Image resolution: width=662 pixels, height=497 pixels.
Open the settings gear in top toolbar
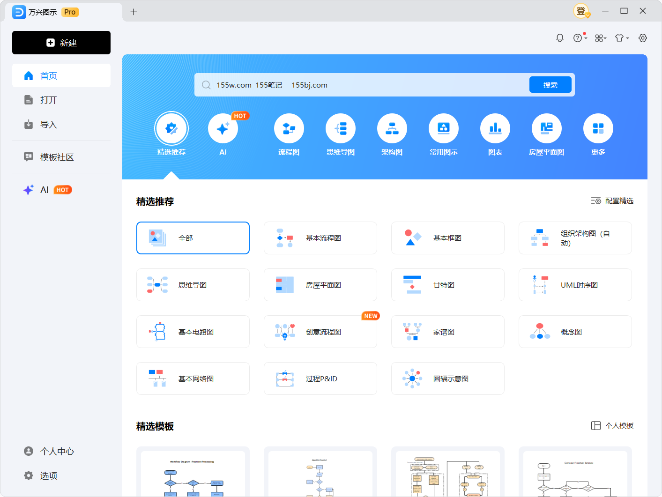click(642, 38)
